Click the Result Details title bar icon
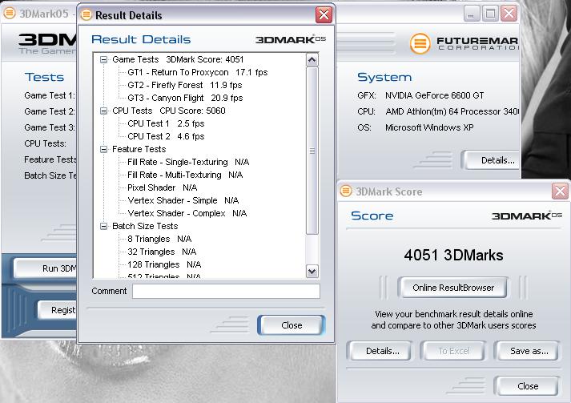 tap(86, 15)
